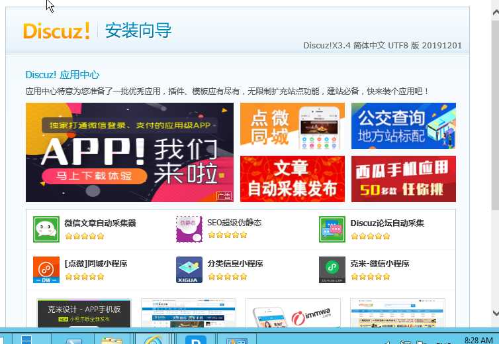Open the 点微同城 orange banner
The image size is (499, 344).
[292, 126]
